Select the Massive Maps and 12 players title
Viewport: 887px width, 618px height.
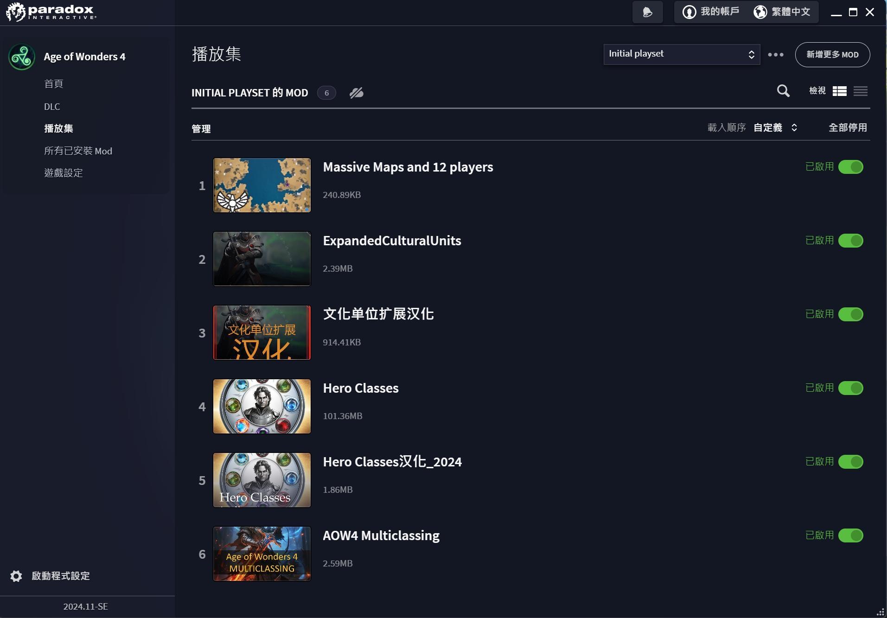tap(408, 167)
